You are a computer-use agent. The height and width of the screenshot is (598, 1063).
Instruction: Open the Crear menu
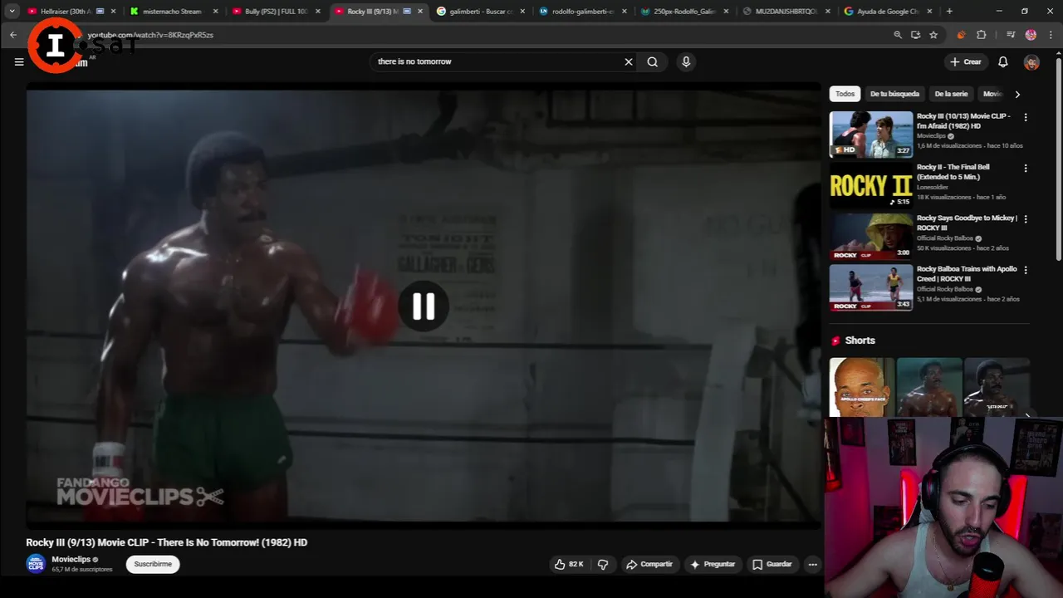966,61
